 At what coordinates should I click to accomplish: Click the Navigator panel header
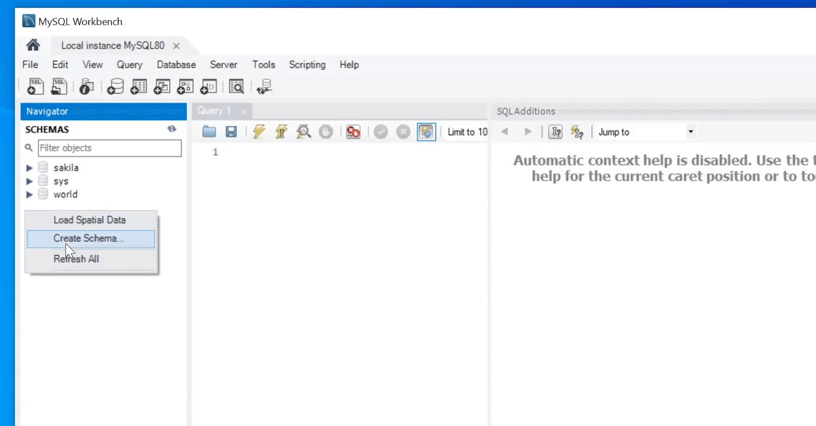[104, 111]
